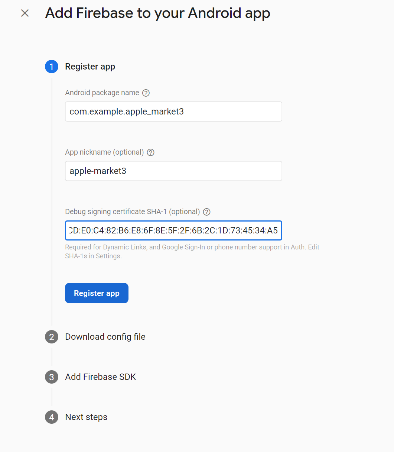Open help icon beside Debug signing certificate SHA-1

207,212
